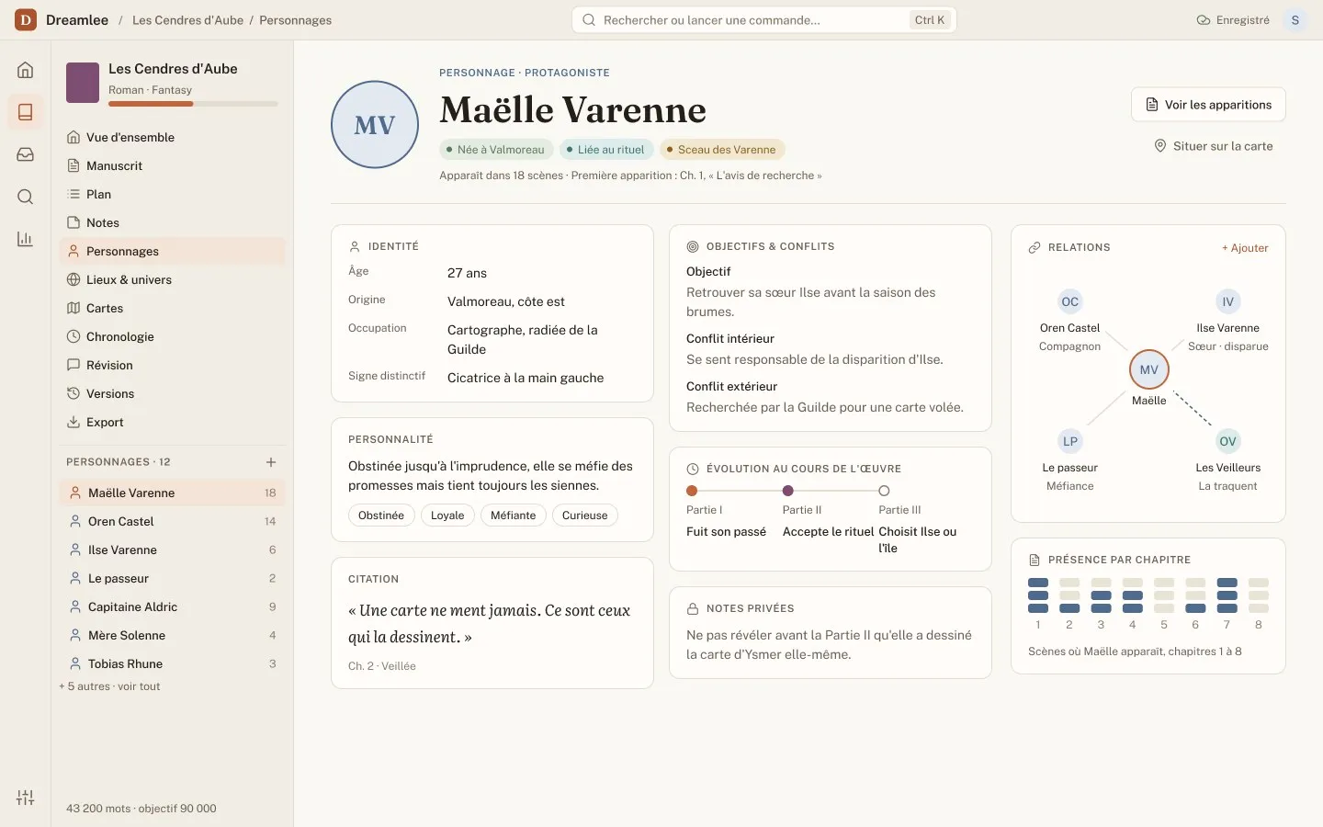The image size is (1323, 827).
Task: Click the Partie III evolution marker
Action: point(884,491)
